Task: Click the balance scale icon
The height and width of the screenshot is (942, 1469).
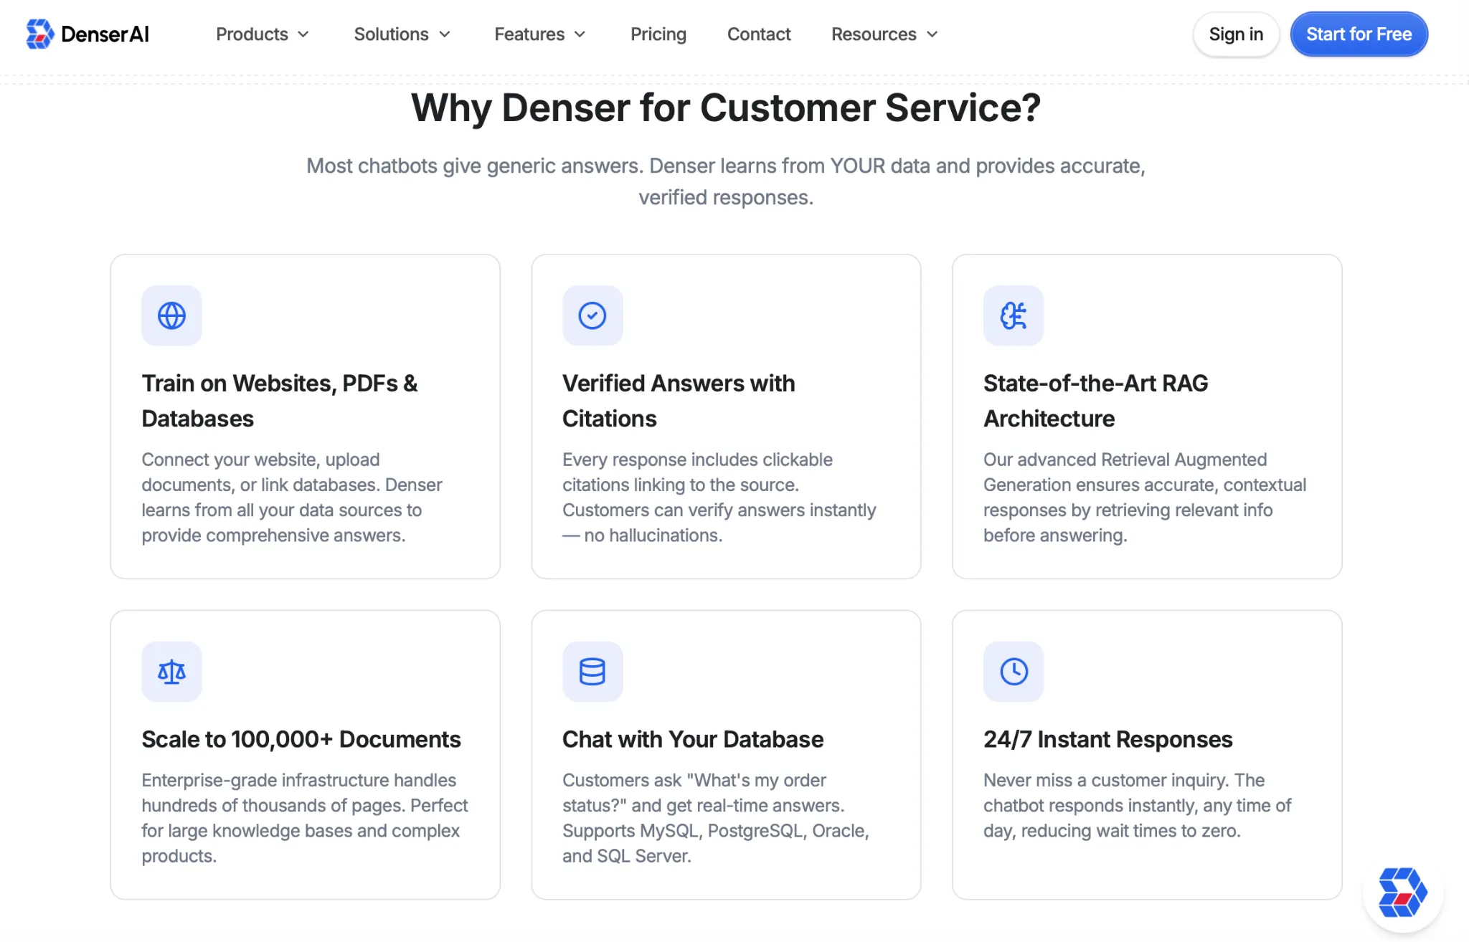Action: point(171,672)
